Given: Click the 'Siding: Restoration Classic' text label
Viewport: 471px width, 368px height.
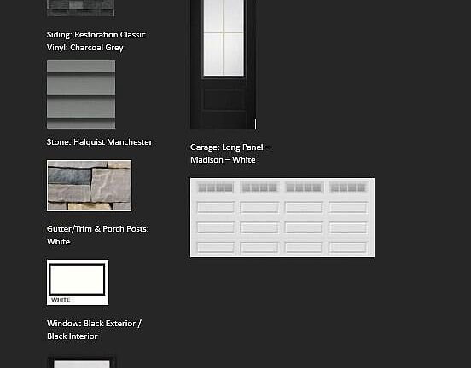Looking at the screenshot, I should (96, 35).
